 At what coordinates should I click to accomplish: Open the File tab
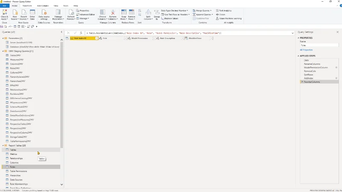4,6
